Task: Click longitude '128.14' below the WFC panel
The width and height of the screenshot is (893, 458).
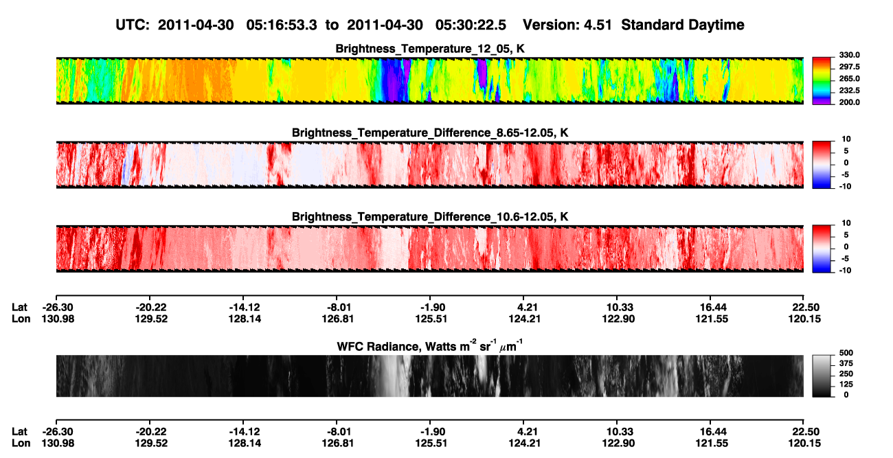Action: click(245, 443)
